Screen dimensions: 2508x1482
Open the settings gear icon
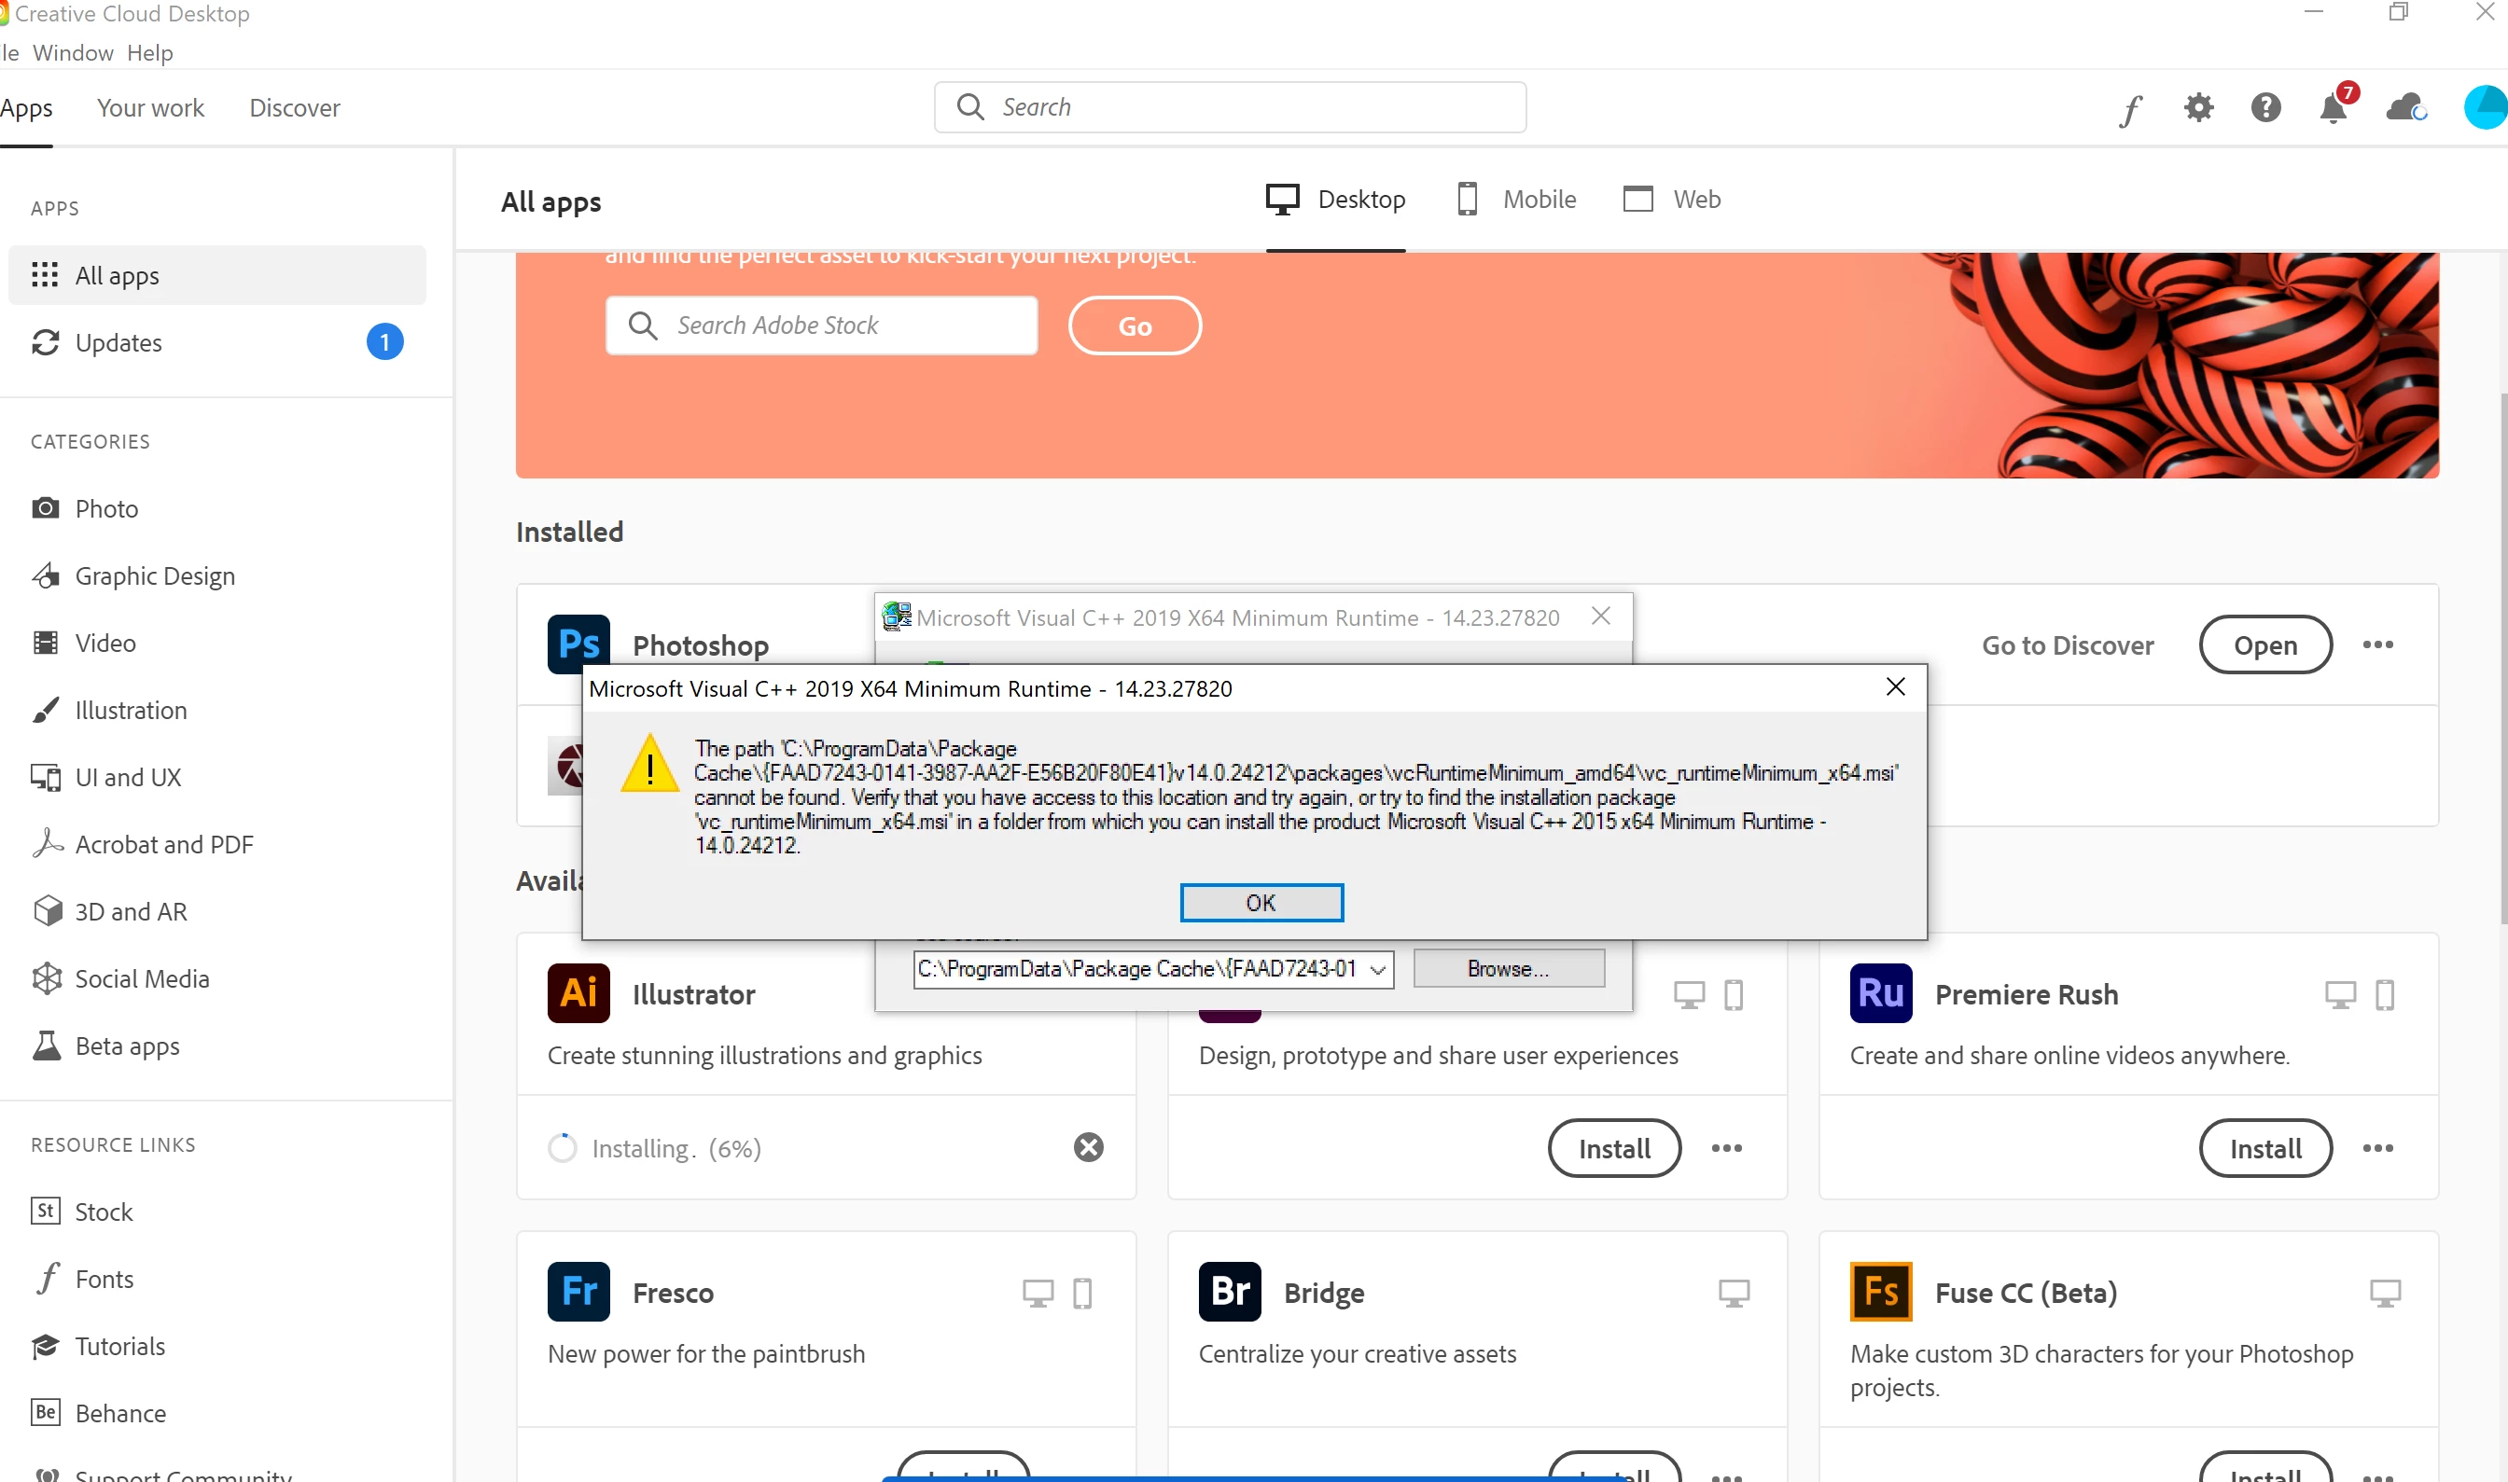pos(2197,107)
